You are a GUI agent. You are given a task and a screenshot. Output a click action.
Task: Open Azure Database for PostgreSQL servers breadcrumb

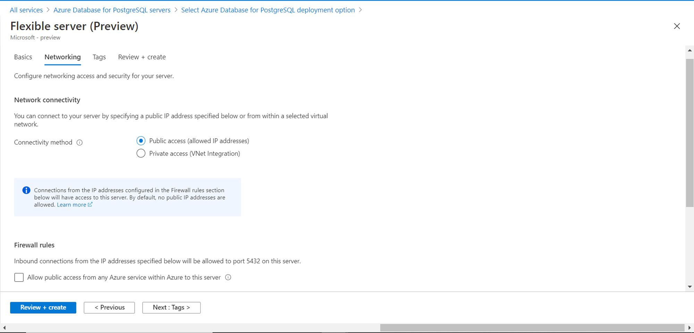(x=112, y=10)
